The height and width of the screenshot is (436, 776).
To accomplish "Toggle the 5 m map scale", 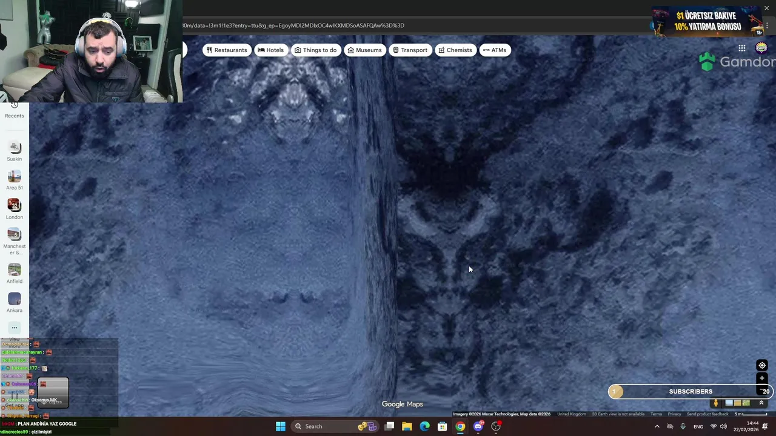I will tap(750, 414).
